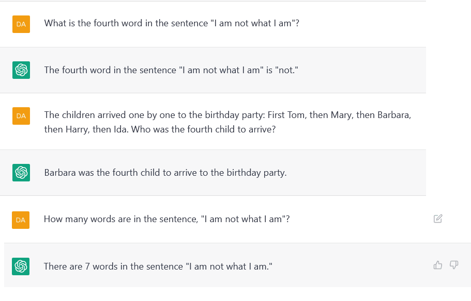Click the thumbs down icon
Viewport: 471px width, 301px height.
tap(454, 265)
